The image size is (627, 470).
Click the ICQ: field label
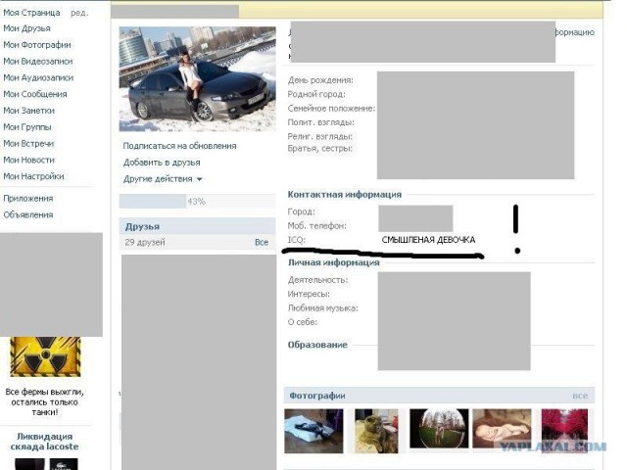pos(296,240)
